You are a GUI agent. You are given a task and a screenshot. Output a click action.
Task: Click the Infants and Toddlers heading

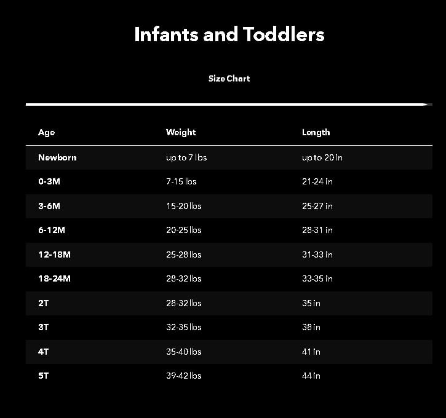229,34
